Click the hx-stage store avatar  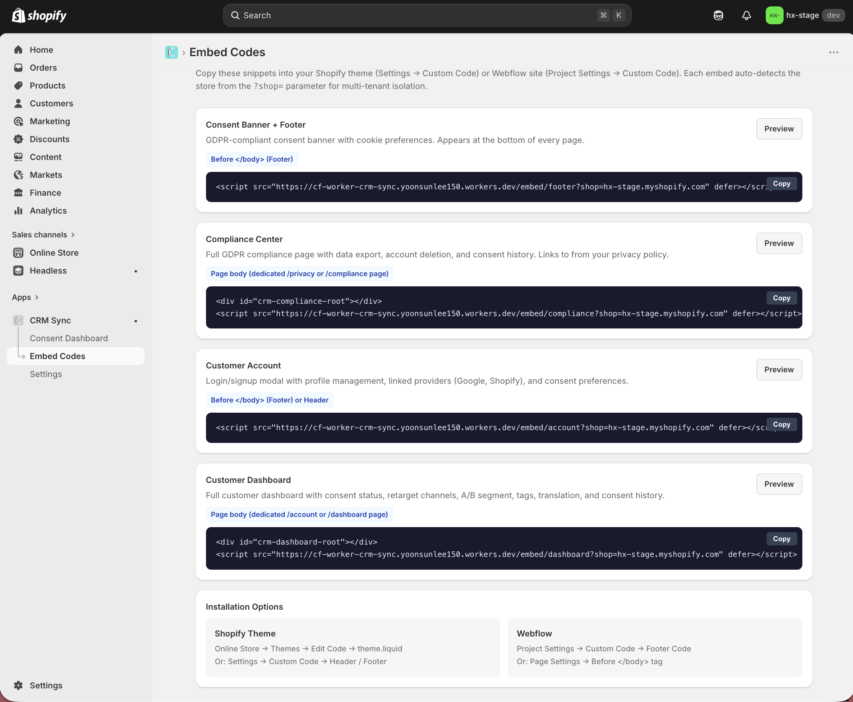pyautogui.click(x=774, y=16)
